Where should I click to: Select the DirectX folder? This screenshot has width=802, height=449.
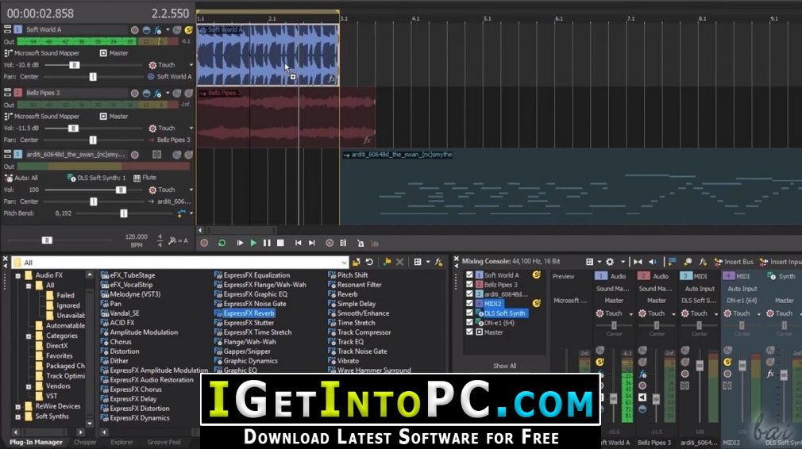pyautogui.click(x=56, y=346)
